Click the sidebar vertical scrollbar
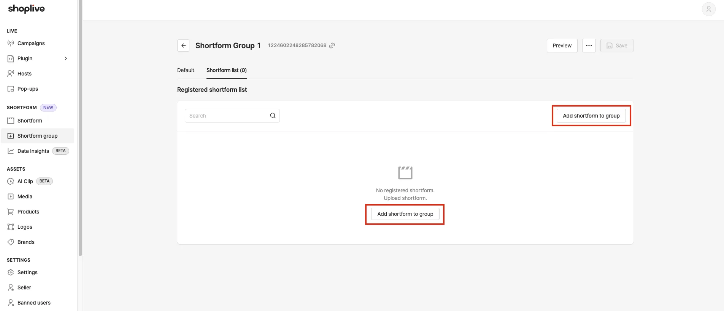 (x=80, y=128)
